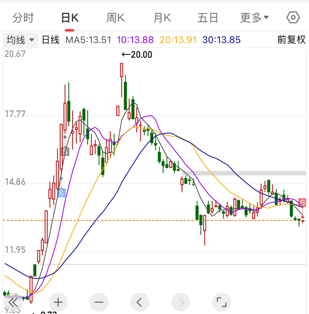The width and height of the screenshot is (309, 314).
Task: Click the MA5:13.51 value
Action: pyautogui.click(x=88, y=40)
